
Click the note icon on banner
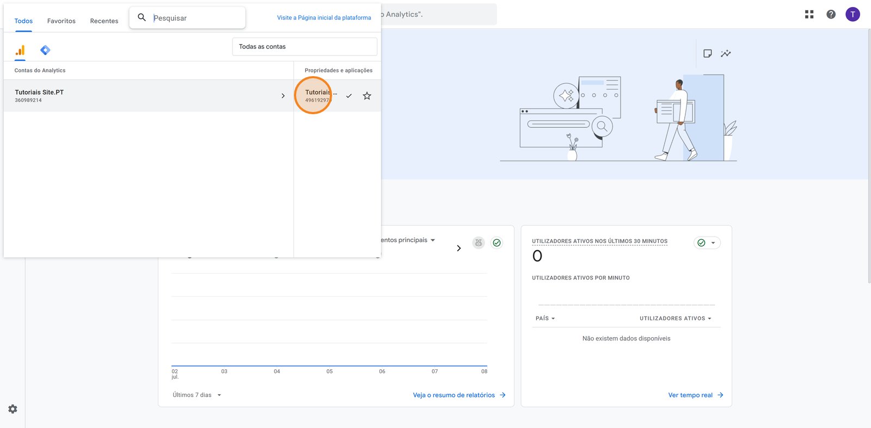tap(707, 53)
